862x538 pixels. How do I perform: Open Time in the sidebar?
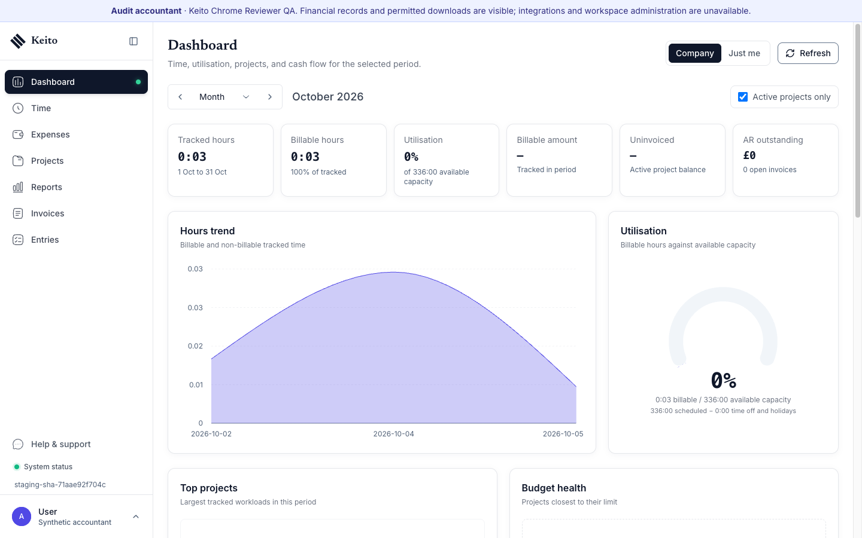76,108
